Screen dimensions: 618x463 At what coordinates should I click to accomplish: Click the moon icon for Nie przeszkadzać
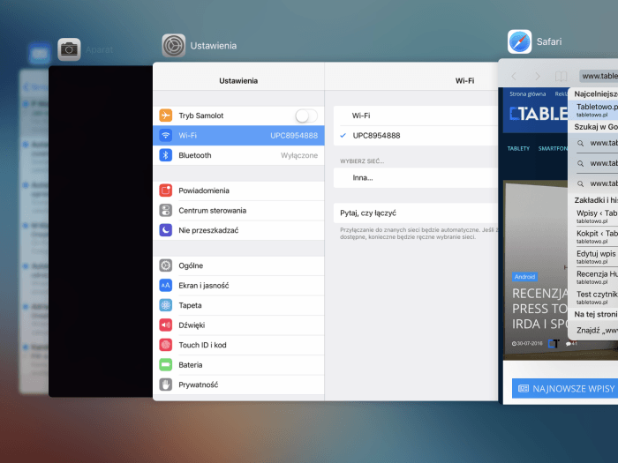click(x=166, y=230)
